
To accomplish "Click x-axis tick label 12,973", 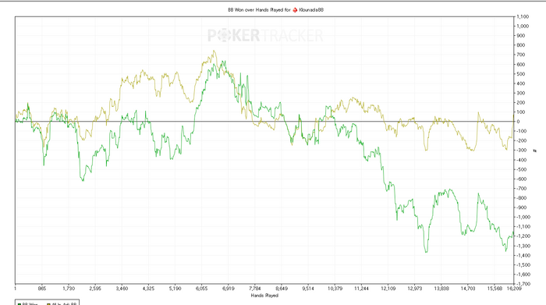I will 415,289.
